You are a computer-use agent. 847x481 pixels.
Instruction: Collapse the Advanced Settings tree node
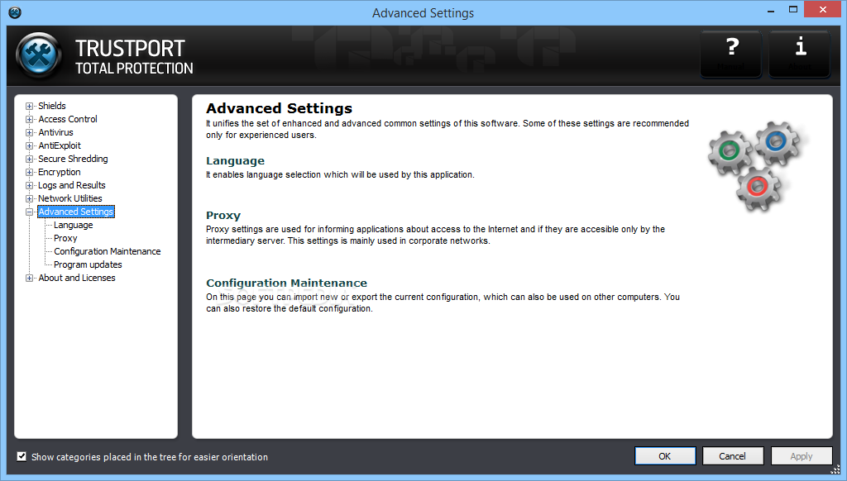coord(30,212)
